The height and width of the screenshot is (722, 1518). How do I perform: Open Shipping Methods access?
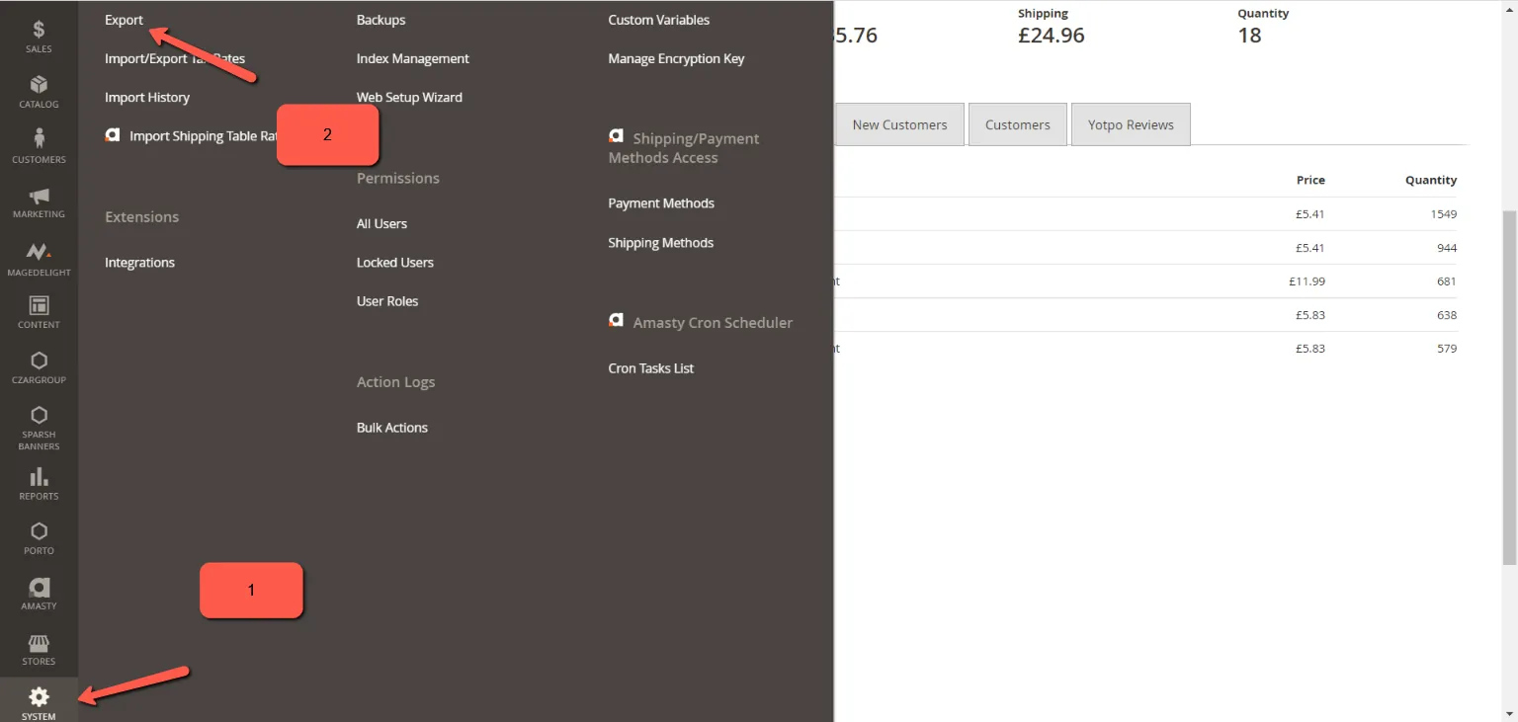660,243
